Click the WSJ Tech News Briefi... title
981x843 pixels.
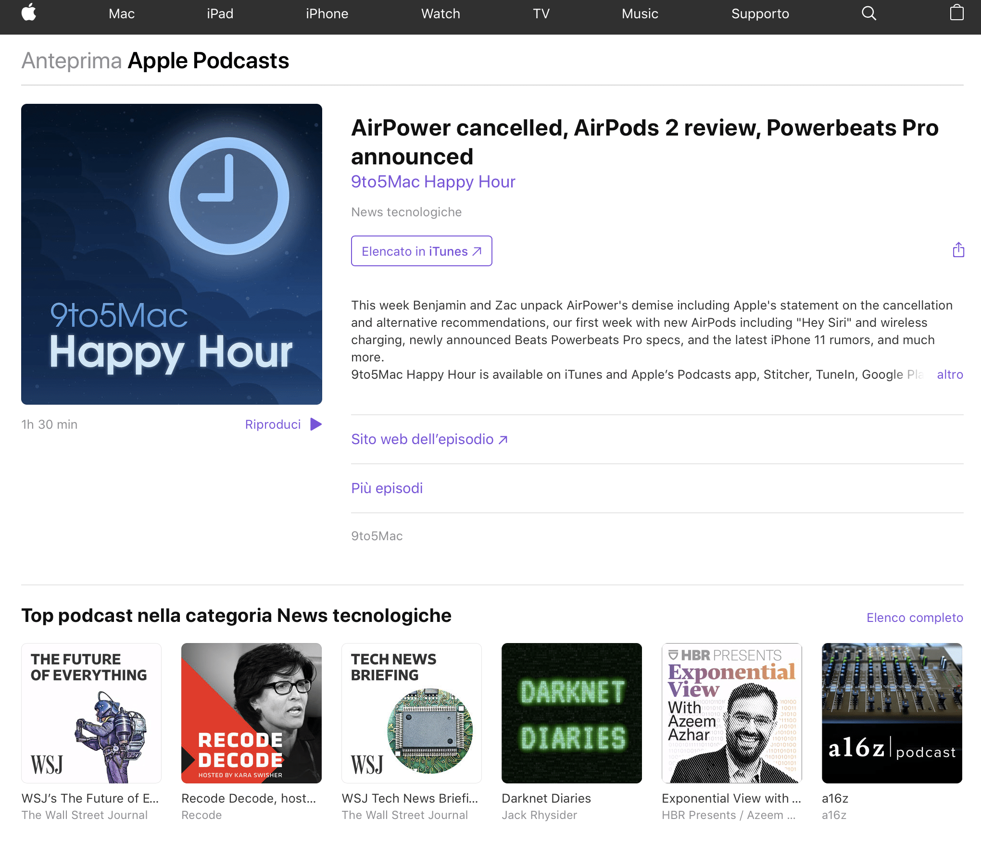coord(410,798)
